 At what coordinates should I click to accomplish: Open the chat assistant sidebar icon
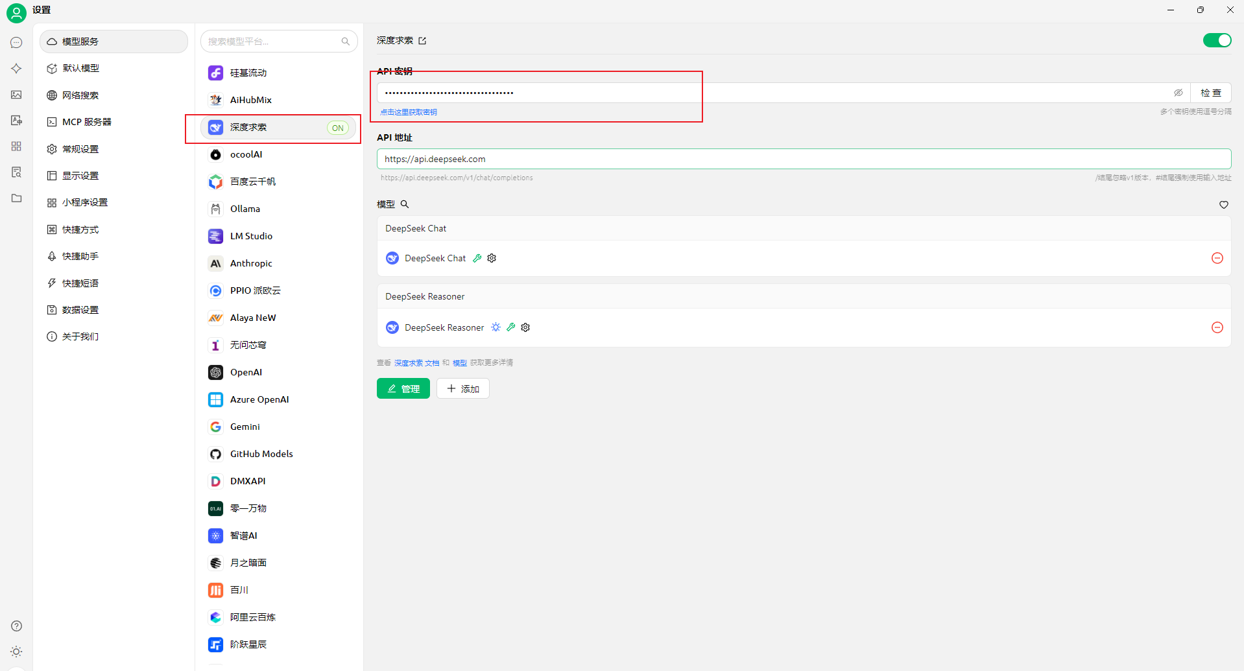tap(16, 43)
